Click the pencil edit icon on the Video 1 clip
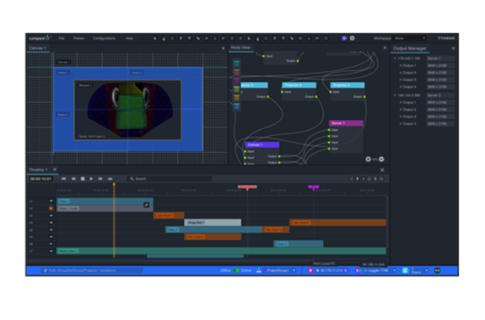The image size is (485, 320). click(146, 204)
